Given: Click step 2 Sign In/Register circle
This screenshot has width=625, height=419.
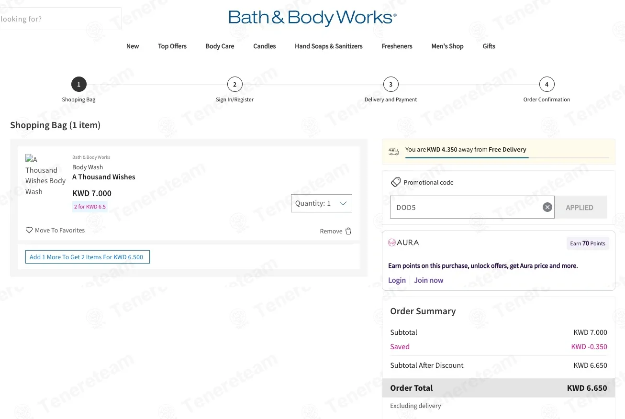Looking at the screenshot, I should tap(234, 85).
